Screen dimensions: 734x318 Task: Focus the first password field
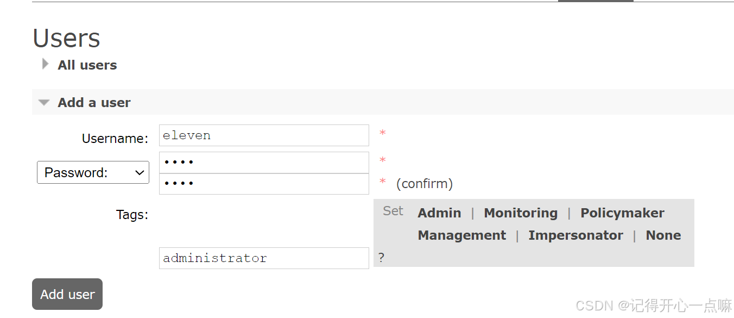[264, 162]
